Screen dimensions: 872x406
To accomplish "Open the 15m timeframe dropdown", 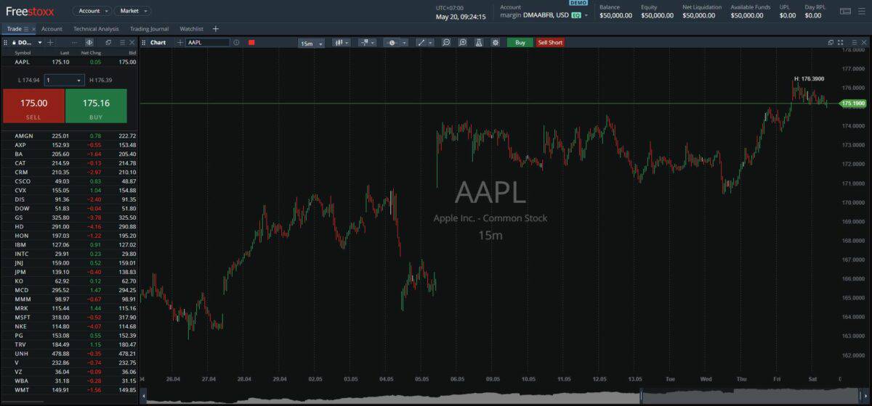I will click(311, 43).
